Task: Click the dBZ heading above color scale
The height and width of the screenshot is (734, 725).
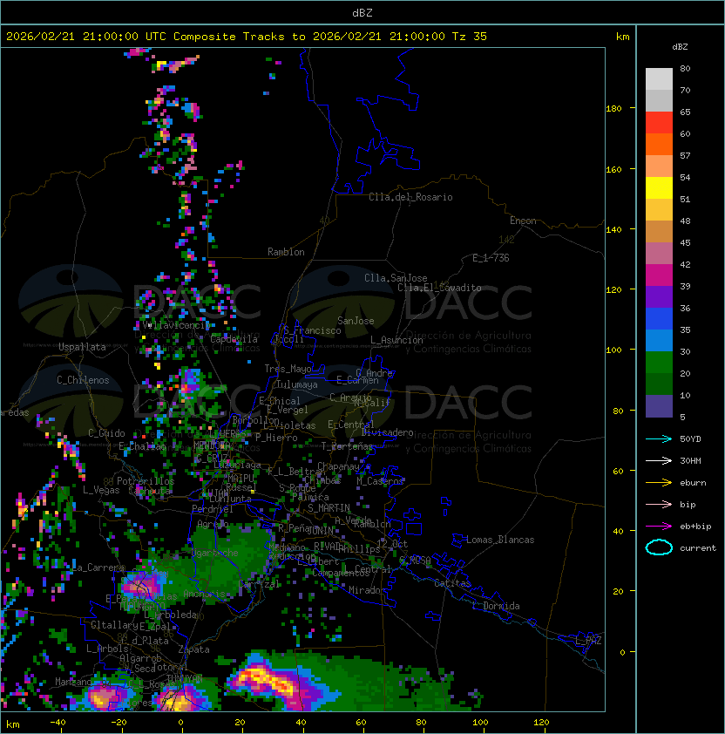Action: 680,47
